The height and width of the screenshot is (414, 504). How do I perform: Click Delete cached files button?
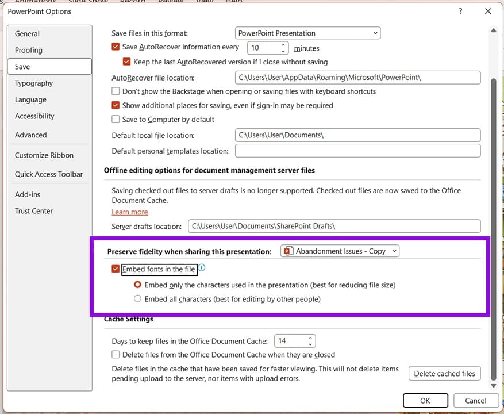[x=445, y=374]
